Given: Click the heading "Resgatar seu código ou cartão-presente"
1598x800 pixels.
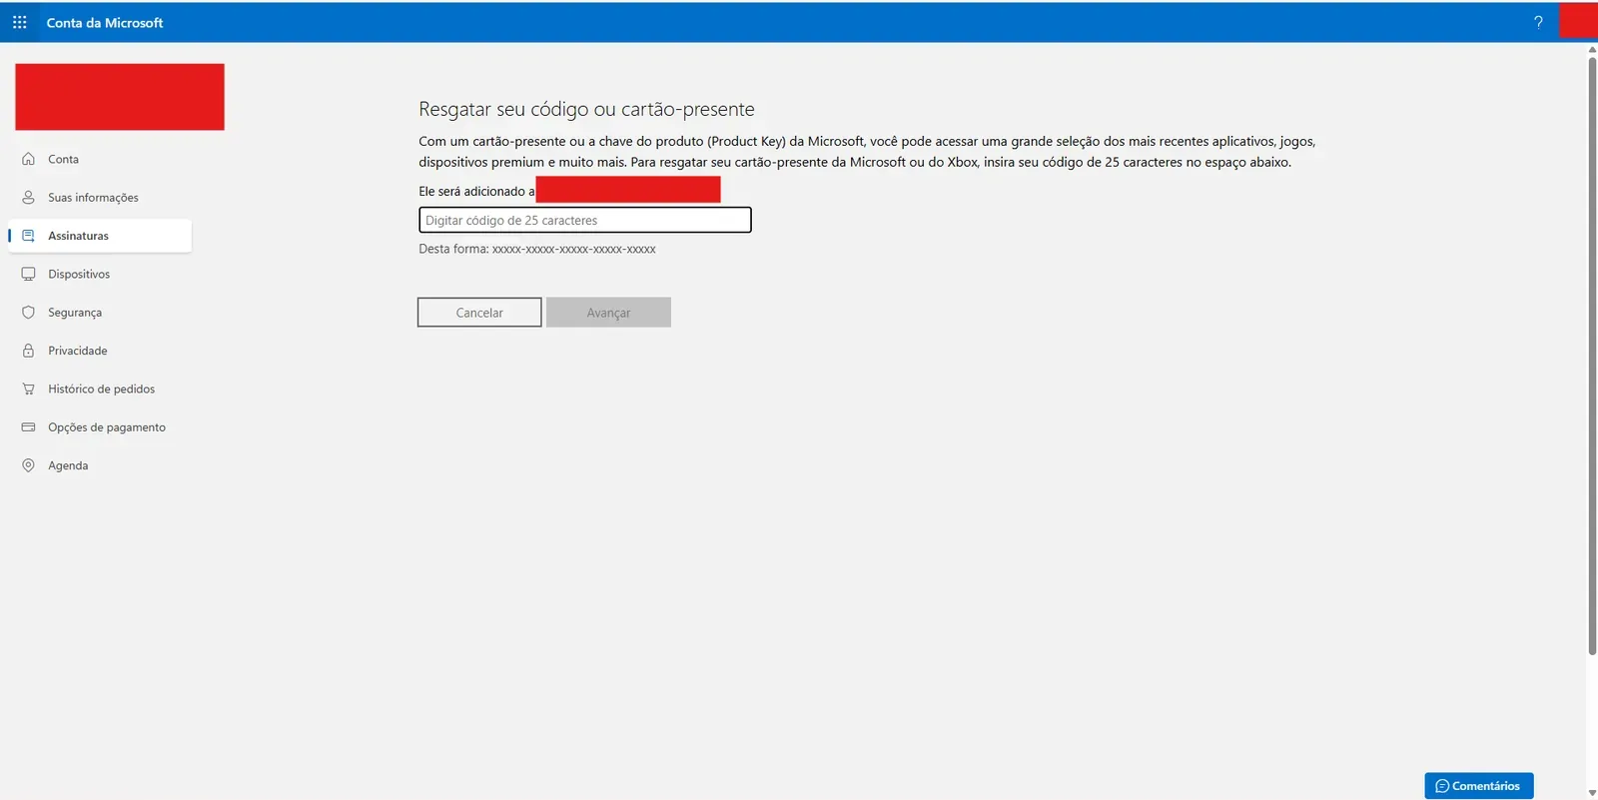Looking at the screenshot, I should [586, 109].
